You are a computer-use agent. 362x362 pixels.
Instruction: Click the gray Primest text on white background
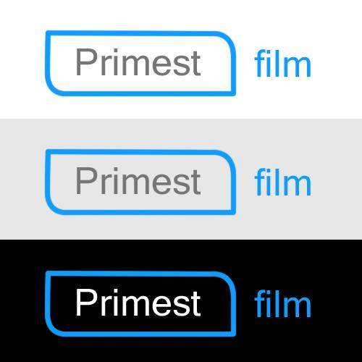[x=138, y=62]
